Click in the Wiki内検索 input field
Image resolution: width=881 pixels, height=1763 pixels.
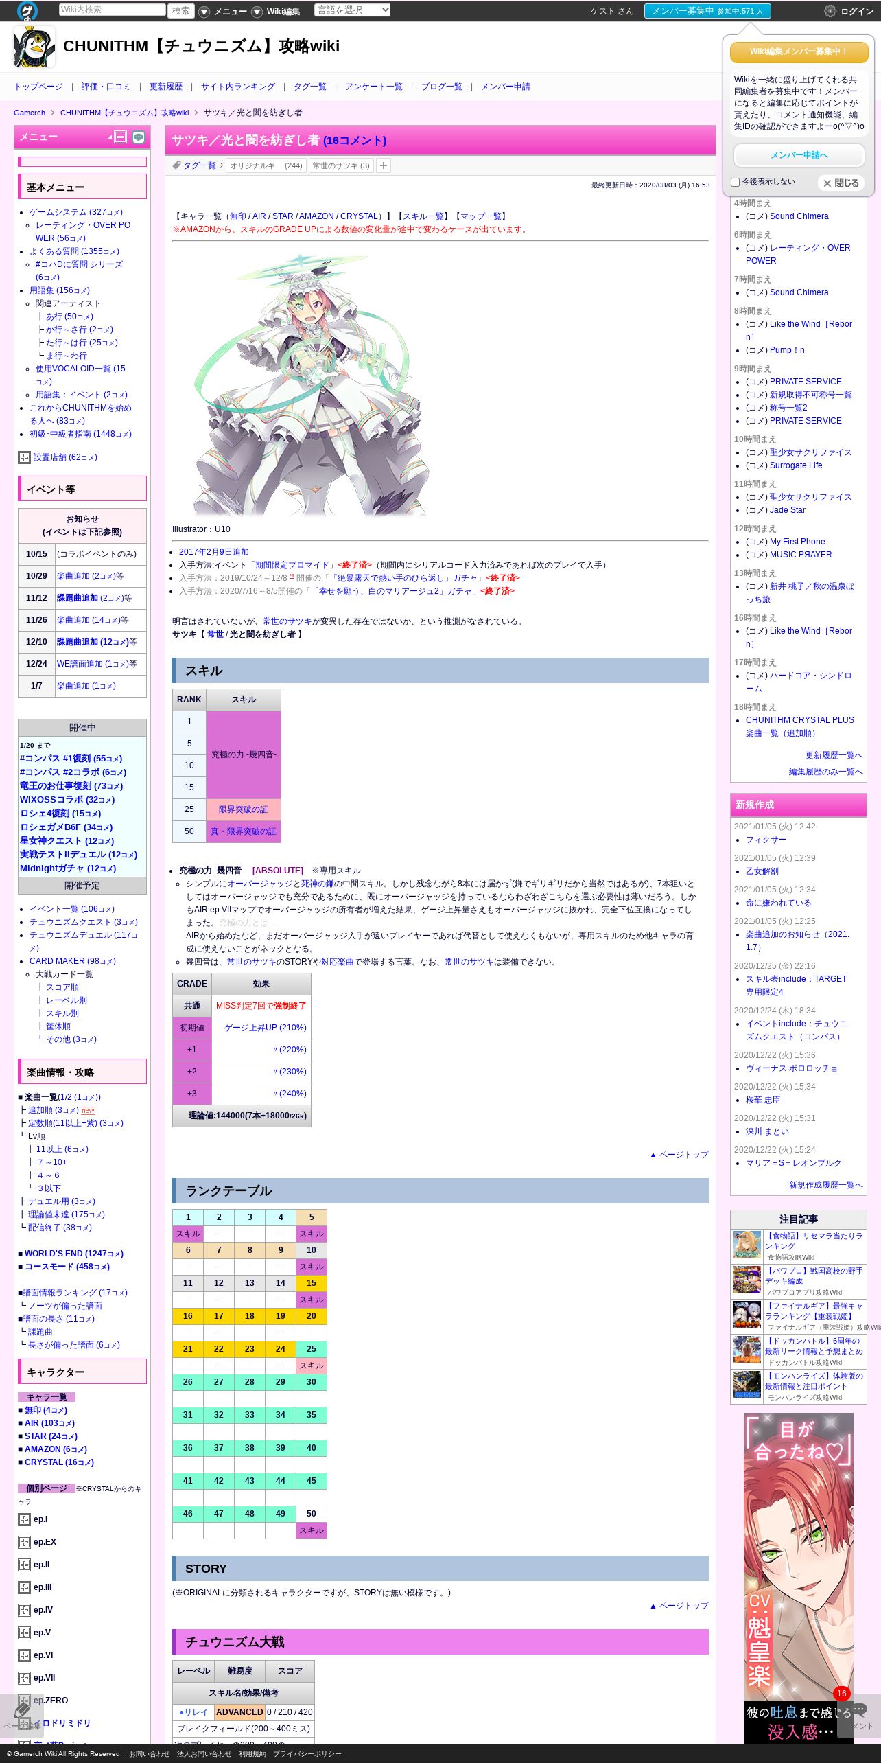112,10
